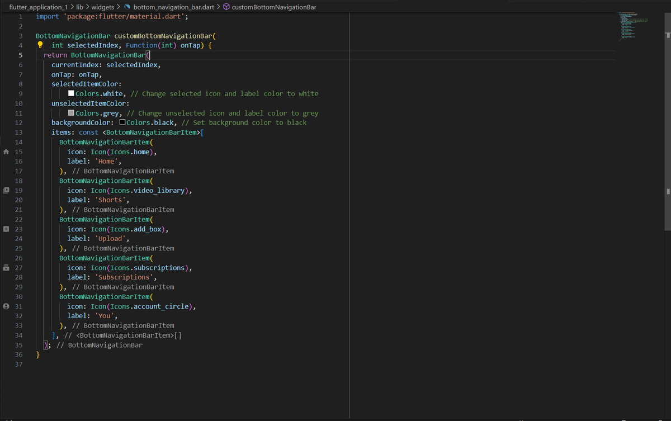Open the Colors.white color swatch
The width and height of the screenshot is (671, 421).
click(x=71, y=93)
